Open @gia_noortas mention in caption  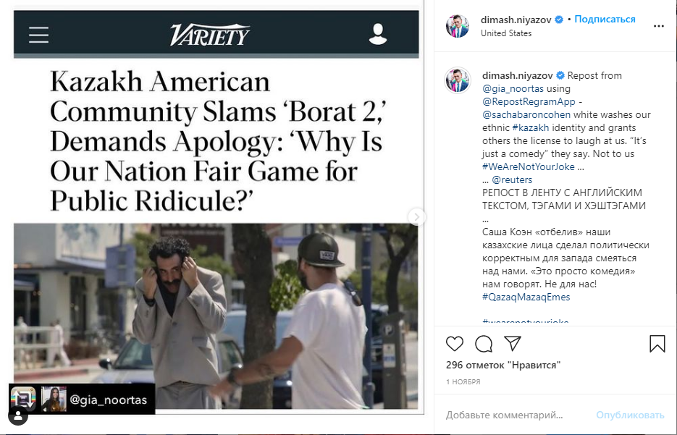tap(513, 88)
